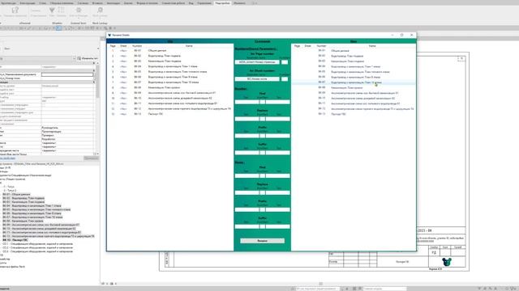519x291 pixels.
Task: Click the highlighted quick access toolbar icon
Action: click(x=58, y=28)
